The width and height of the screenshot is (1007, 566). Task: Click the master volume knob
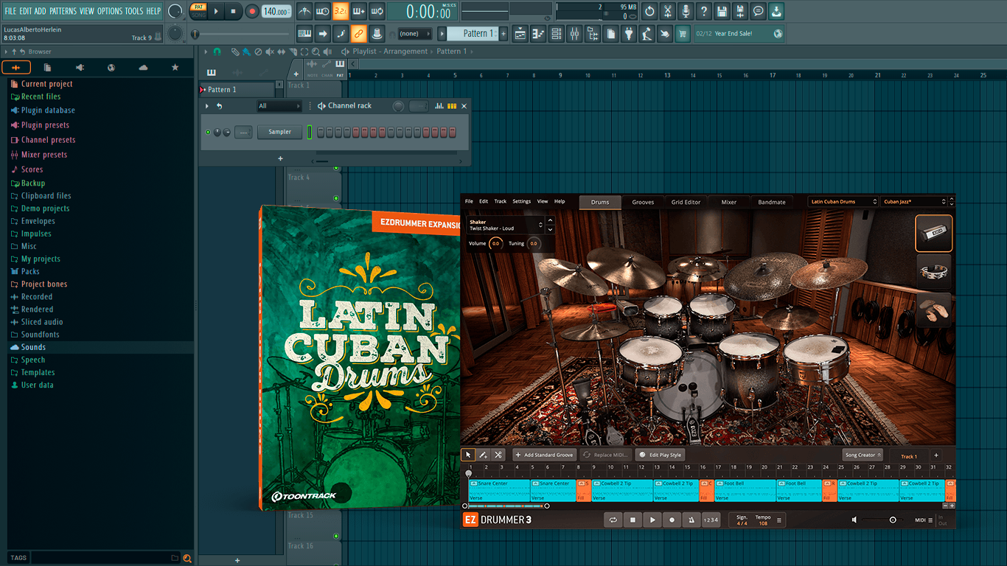tap(175, 11)
